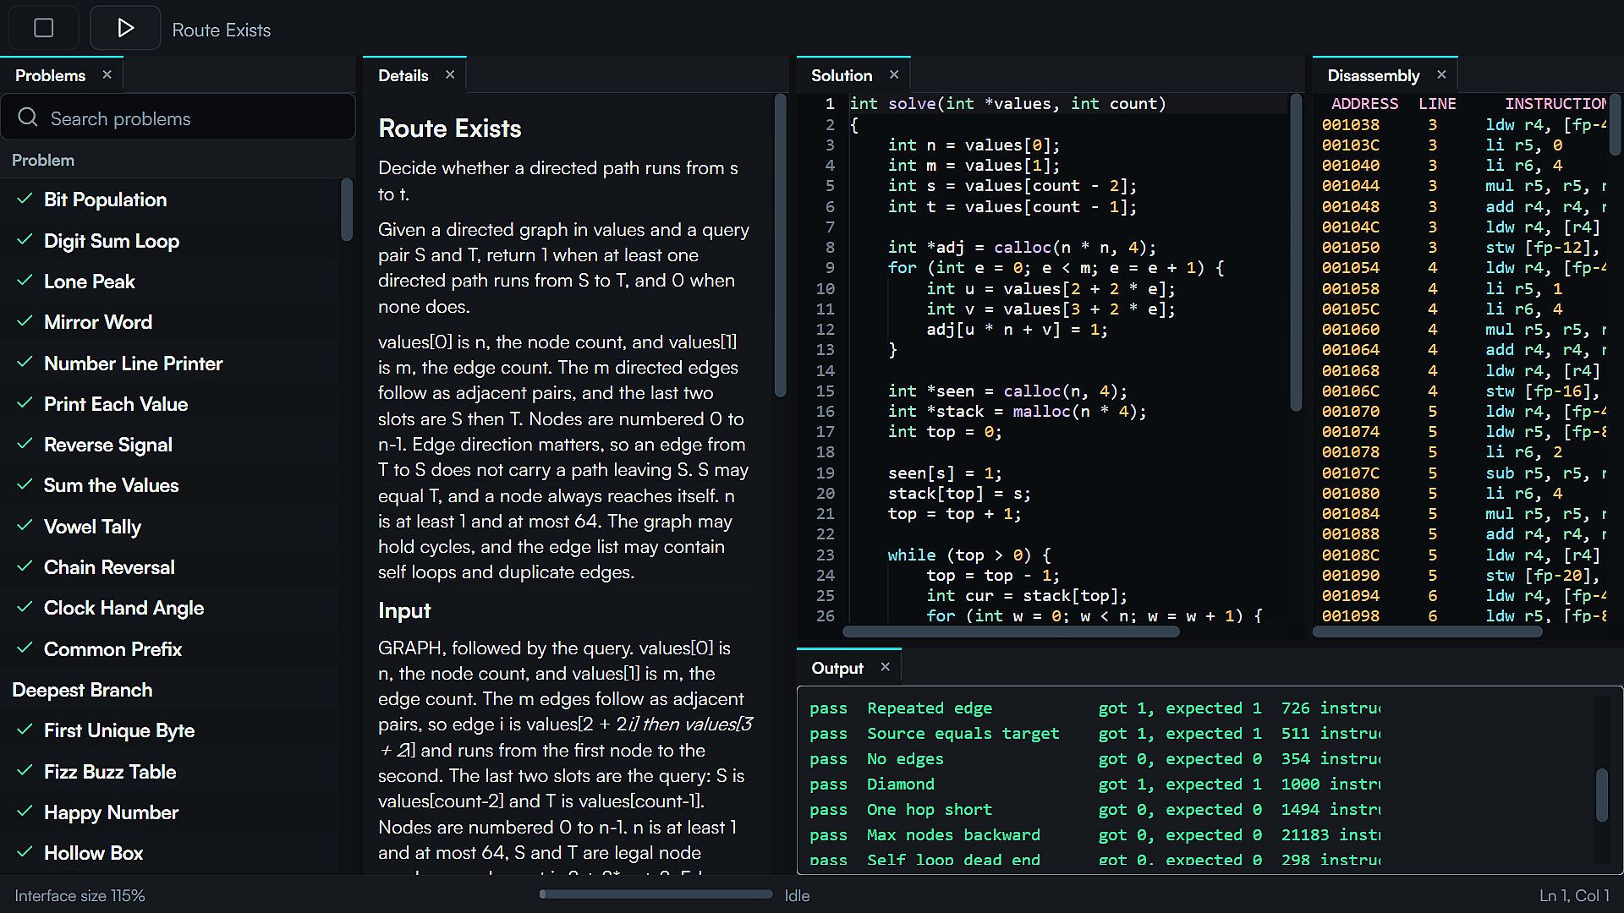
Task: Open the Deepest Branch problem
Action: (x=169, y=690)
